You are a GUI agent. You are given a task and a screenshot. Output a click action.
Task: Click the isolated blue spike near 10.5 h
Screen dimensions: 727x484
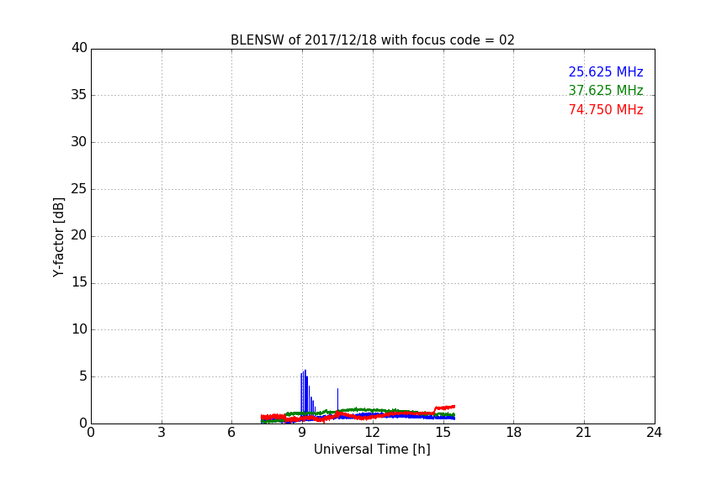[337, 399]
